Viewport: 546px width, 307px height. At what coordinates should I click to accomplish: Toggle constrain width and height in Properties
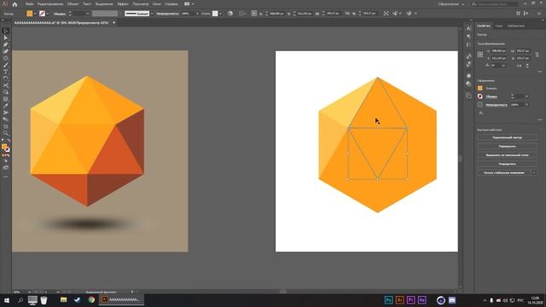point(537,55)
